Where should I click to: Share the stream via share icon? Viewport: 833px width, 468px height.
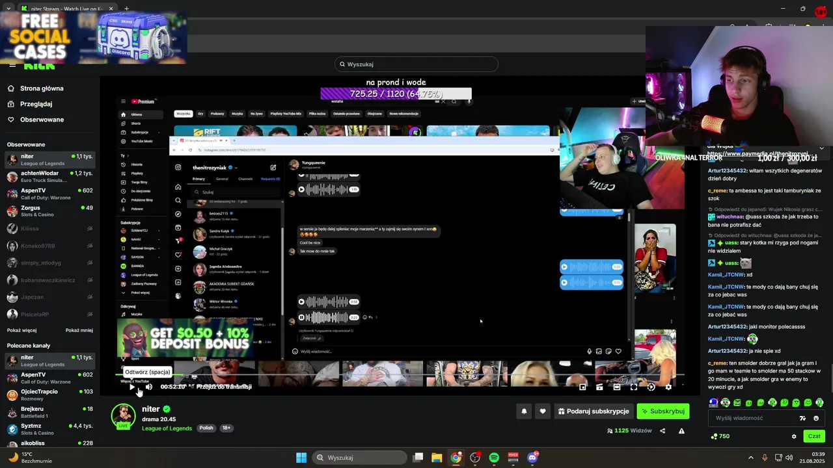[x=662, y=431]
